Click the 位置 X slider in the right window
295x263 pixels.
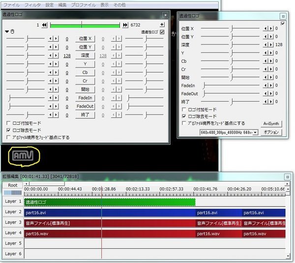coord(231,28)
